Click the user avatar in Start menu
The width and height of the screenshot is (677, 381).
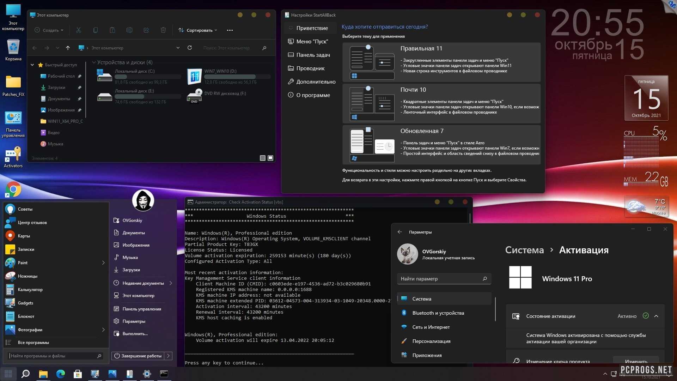pyautogui.click(x=143, y=200)
